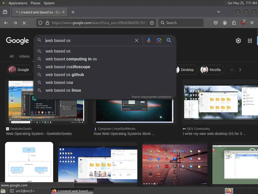Image resolution: width=258 pixels, height=194 pixels.
Task: Open the white diagram image thumbnail
Action: [29, 162]
